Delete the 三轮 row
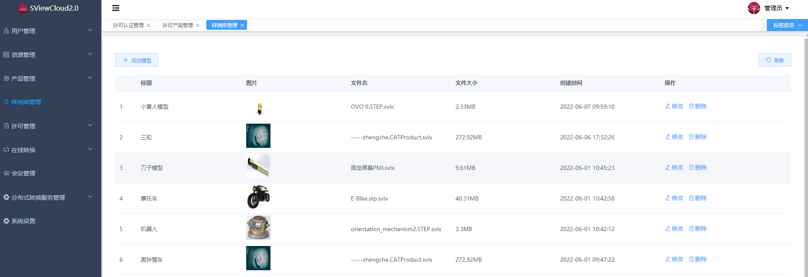The width and height of the screenshot is (808, 277). point(698,137)
